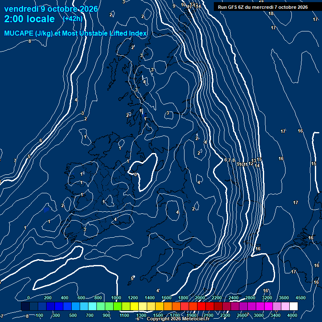Screen dimensions: 322x322
Task: Click the "(+42h)" forecast offset text
Action: pyautogui.click(x=73, y=19)
